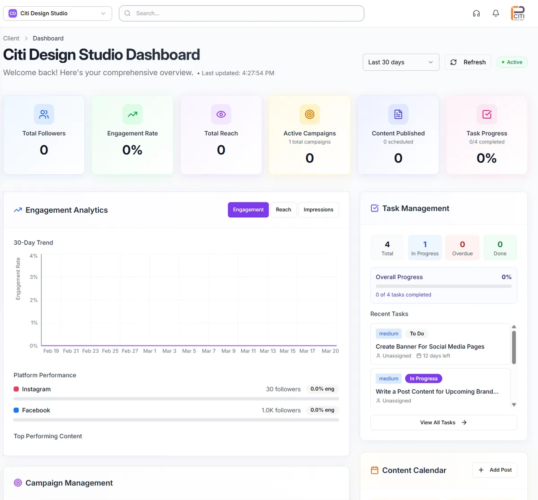538x500 pixels.
Task: Click the CD workspace badge icon
Action: [x=13, y=13]
